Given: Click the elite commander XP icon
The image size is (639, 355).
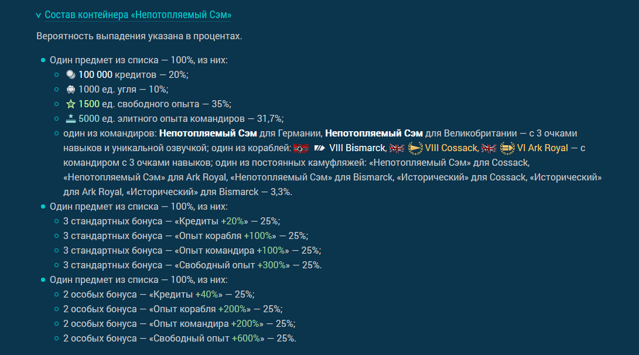Looking at the screenshot, I should point(71,118).
